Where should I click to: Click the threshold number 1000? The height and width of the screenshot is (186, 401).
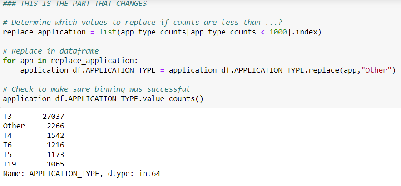(x=278, y=32)
